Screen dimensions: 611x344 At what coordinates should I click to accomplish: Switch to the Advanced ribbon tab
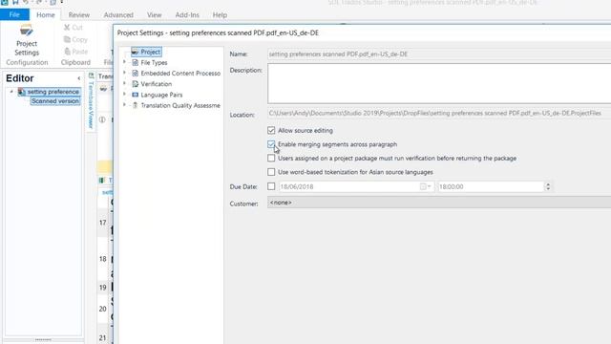point(118,15)
